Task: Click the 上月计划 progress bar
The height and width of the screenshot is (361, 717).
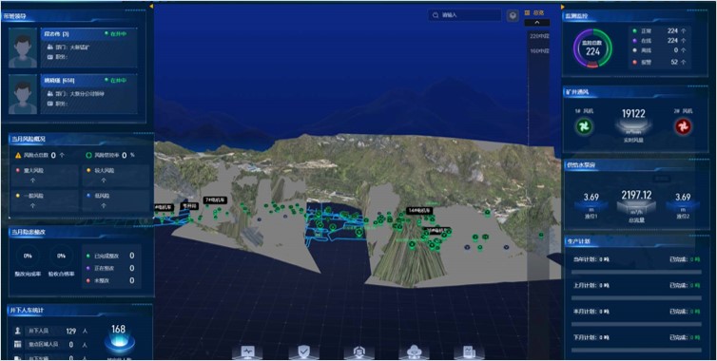Action: click(x=636, y=298)
